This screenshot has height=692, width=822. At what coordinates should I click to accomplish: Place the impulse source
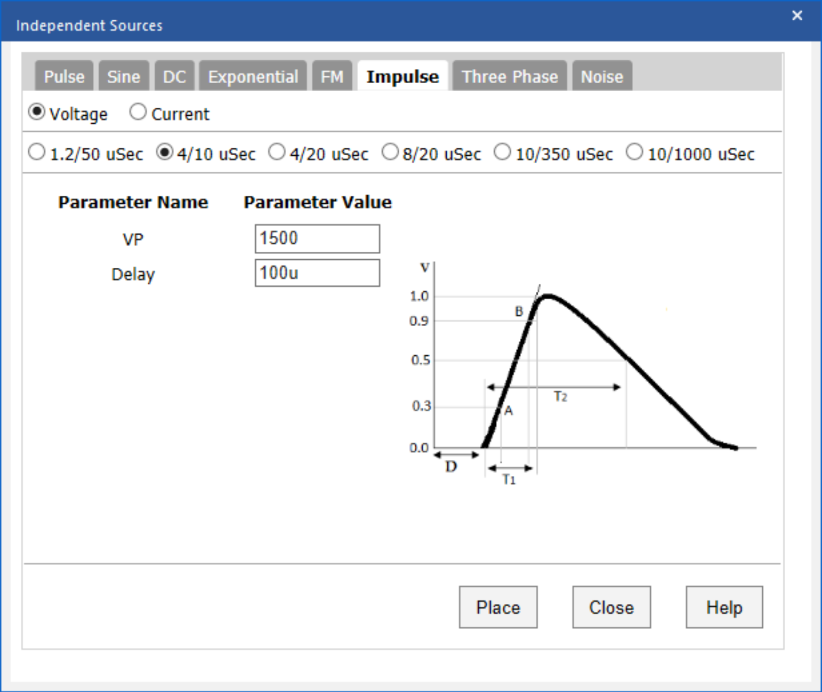click(x=498, y=607)
